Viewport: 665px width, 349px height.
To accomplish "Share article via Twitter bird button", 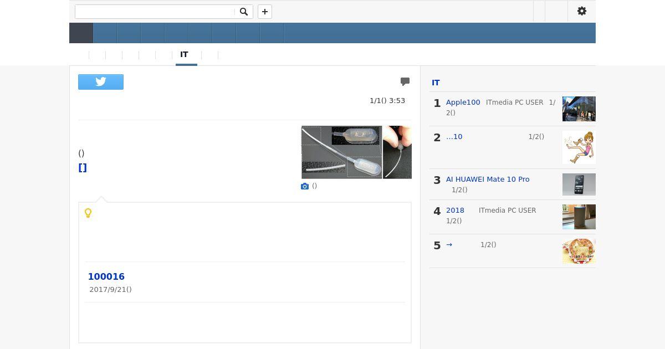I will coord(101,82).
